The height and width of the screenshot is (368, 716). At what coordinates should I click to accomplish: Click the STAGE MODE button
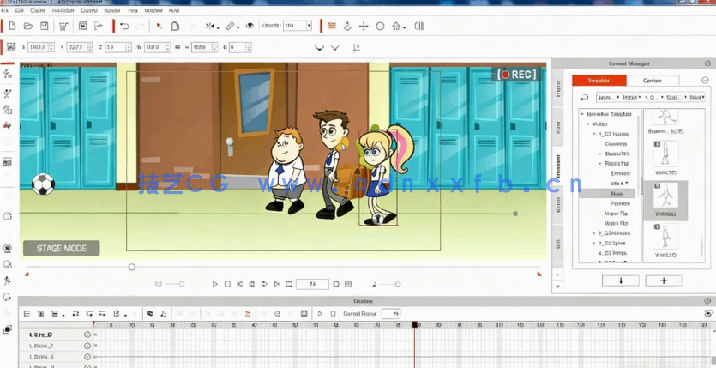pyautogui.click(x=62, y=249)
